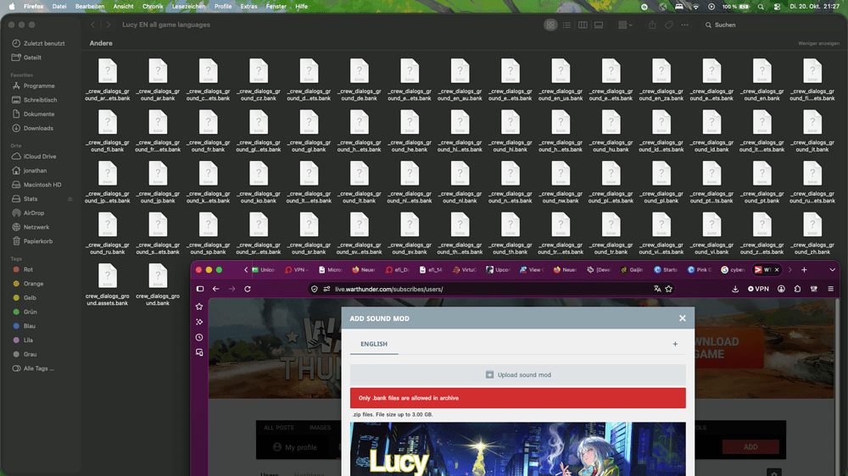This screenshot has width=848, height=476.
Task: Open Schreibtisch in Finder sidebar
Action: click(x=35, y=100)
